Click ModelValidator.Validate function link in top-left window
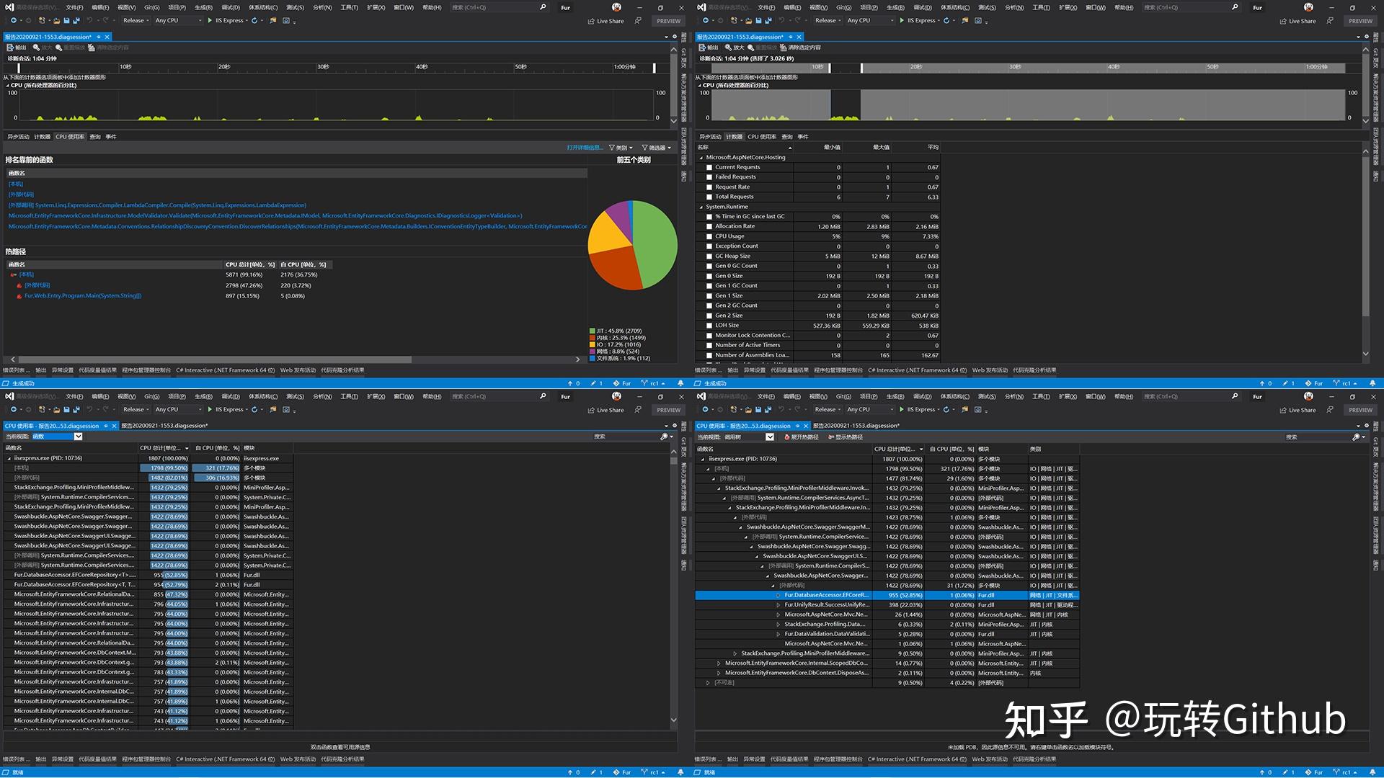 (x=265, y=215)
